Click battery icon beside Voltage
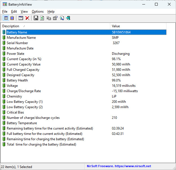The image size is (176, 170). click(x=4, y=86)
